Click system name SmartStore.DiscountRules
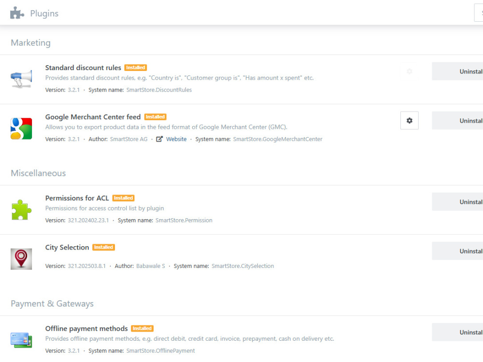483x362 pixels. click(159, 90)
